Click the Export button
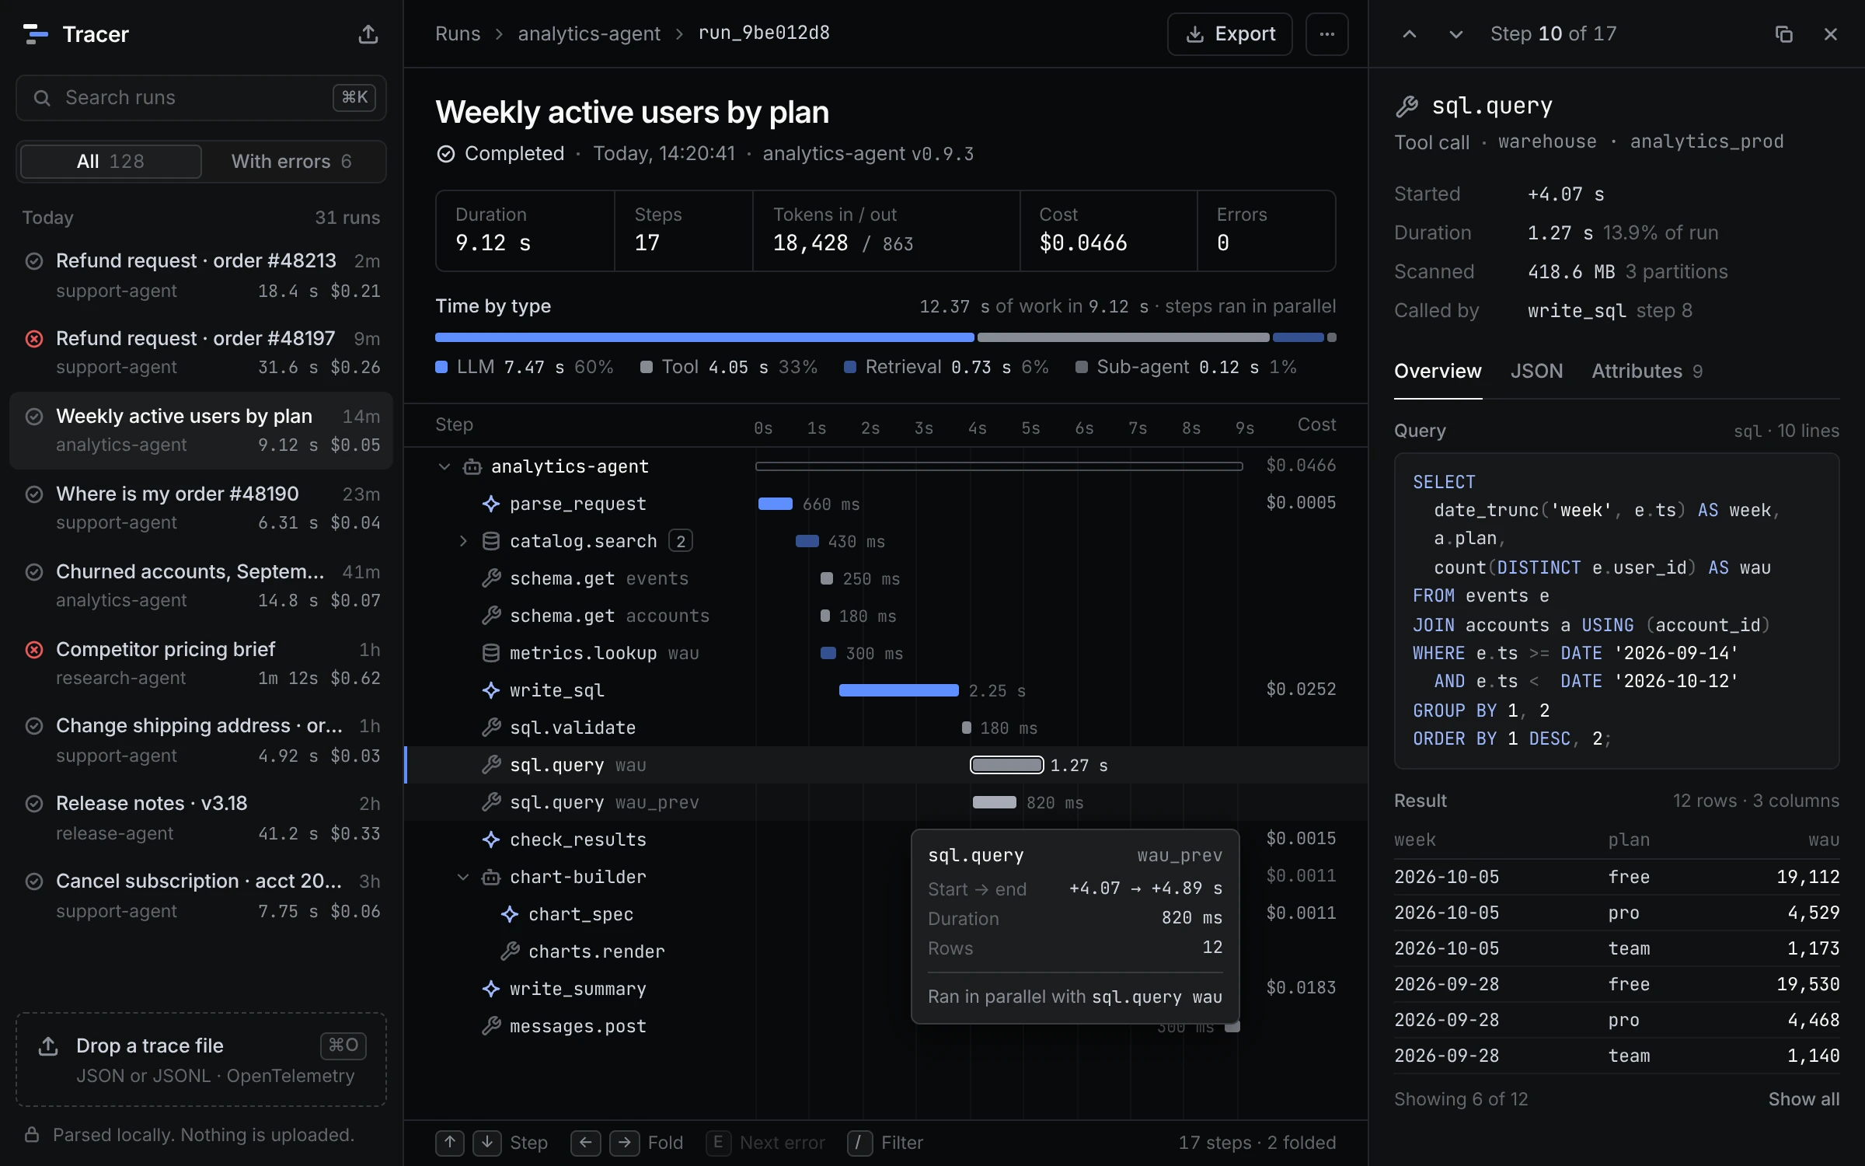 (x=1230, y=34)
